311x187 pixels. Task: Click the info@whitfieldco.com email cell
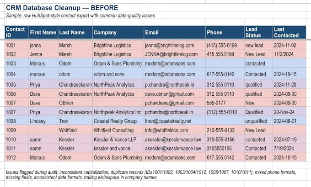point(175,130)
